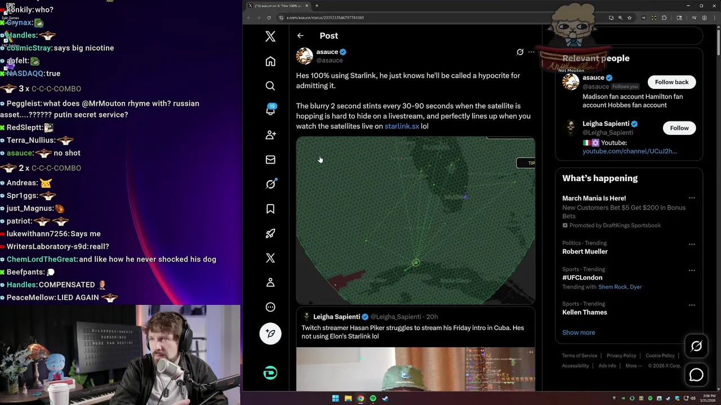Open the Ads info footer link
The width and height of the screenshot is (721, 405).
coord(607,366)
